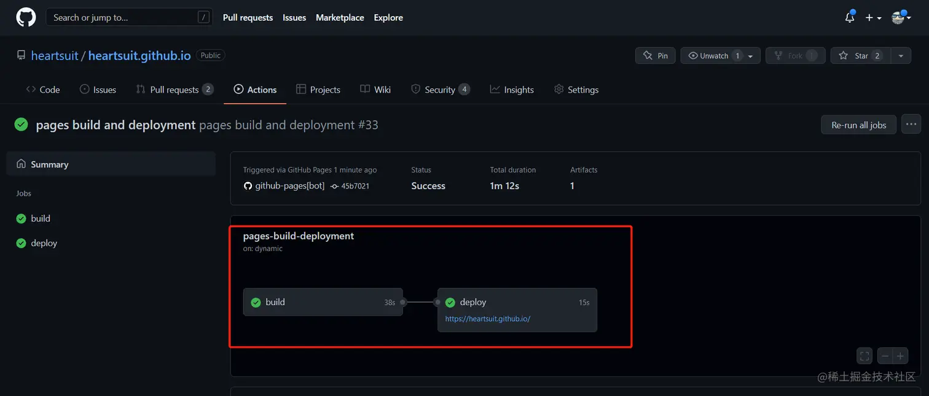Go to Marketplace

[x=340, y=17]
